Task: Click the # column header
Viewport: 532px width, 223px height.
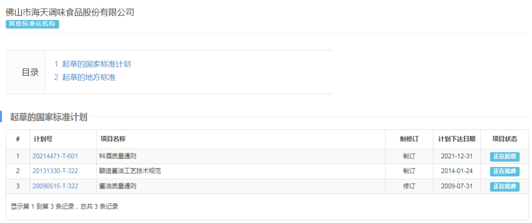Action: pos(18,139)
